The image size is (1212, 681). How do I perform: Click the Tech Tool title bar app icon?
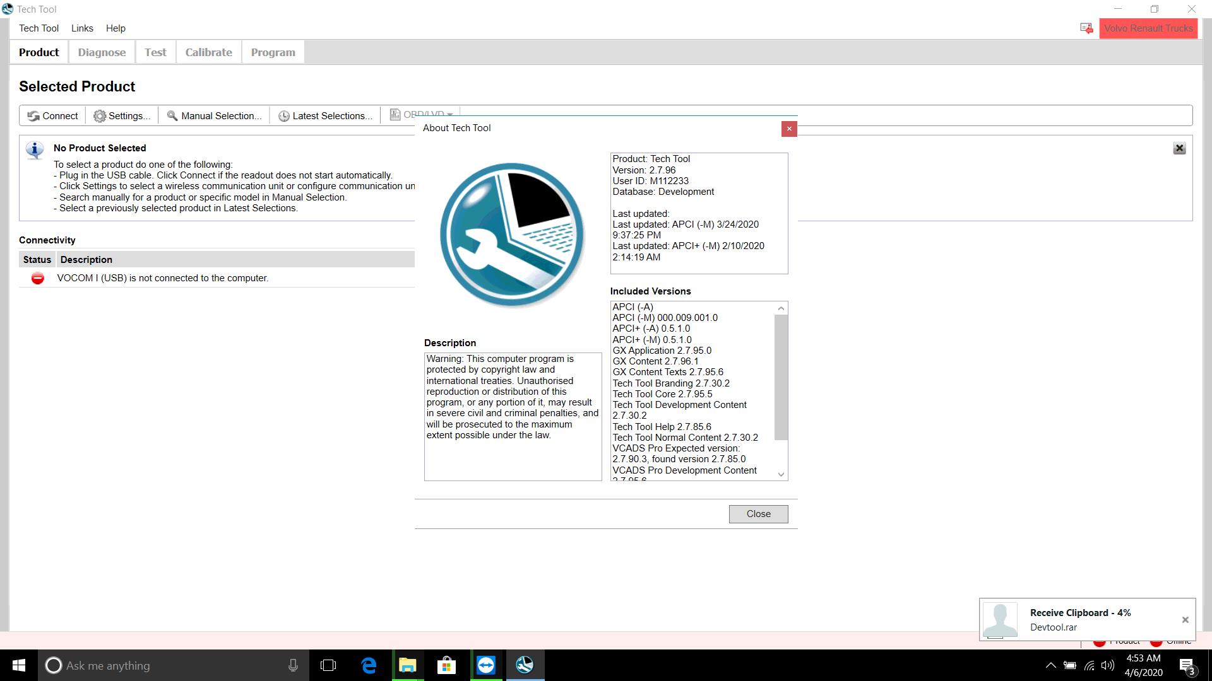[x=8, y=9]
